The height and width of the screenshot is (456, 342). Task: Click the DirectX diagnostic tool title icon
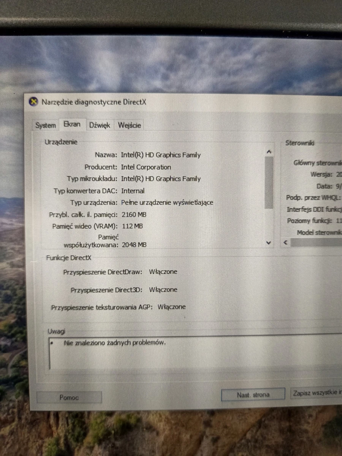pos(34,102)
